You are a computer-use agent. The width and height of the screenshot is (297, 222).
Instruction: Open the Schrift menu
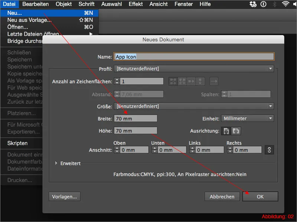pyautogui.click(x=87, y=4)
